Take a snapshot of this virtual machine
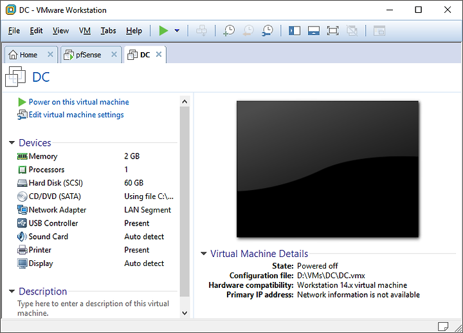Screen dimensions: 463x333 tap(229, 30)
